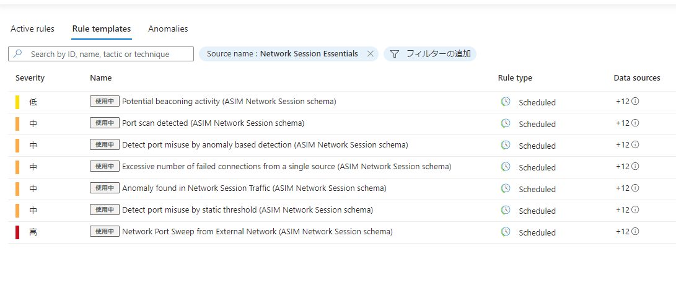Click the scheduled clock icon for Port scan detected
Image resolution: width=676 pixels, height=282 pixels.
click(506, 123)
